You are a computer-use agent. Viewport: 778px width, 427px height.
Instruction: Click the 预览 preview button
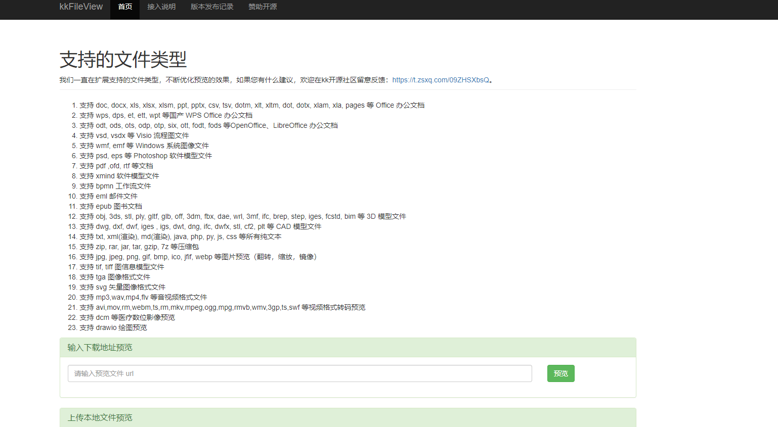560,373
